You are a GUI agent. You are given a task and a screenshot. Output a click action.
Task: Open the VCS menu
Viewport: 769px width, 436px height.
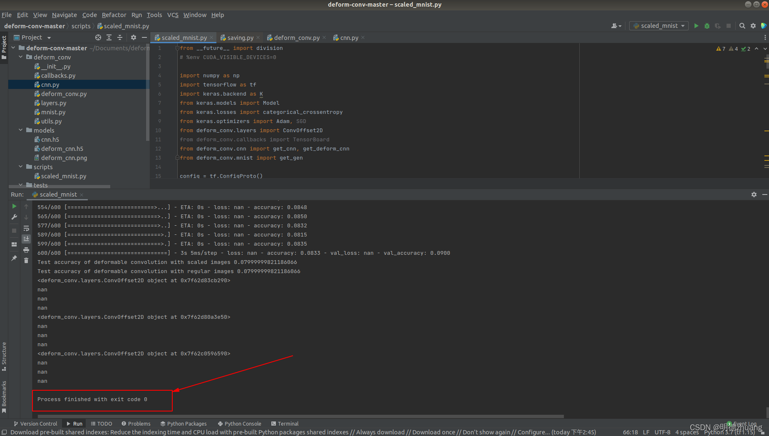coord(173,15)
